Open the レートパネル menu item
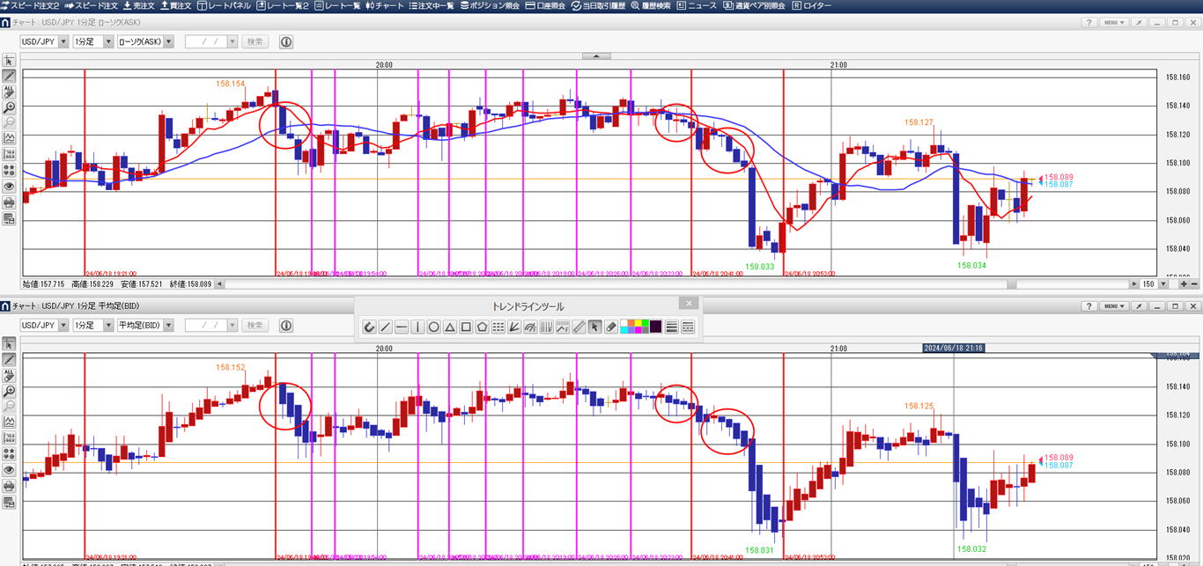 tap(225, 5)
